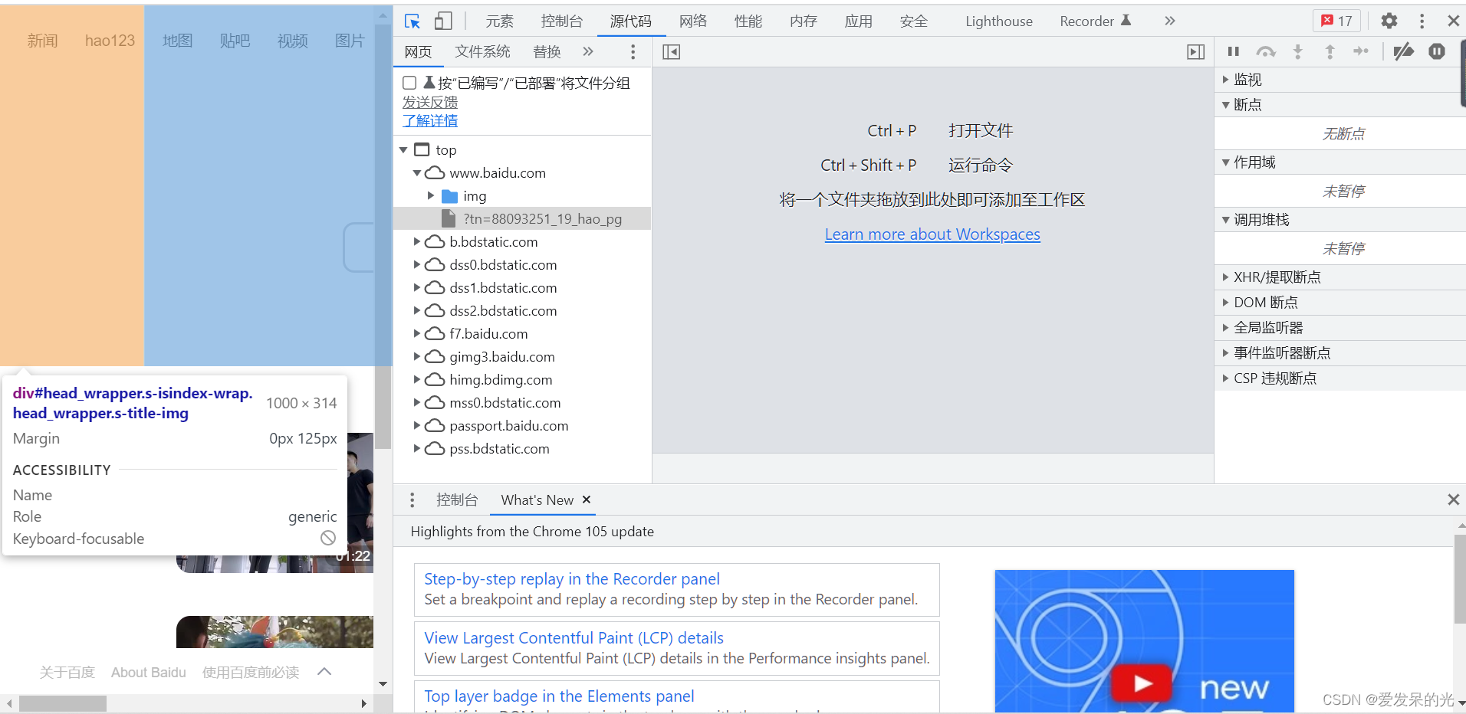
Task: Switch to the 控制台 Console panel tab
Action: click(562, 21)
